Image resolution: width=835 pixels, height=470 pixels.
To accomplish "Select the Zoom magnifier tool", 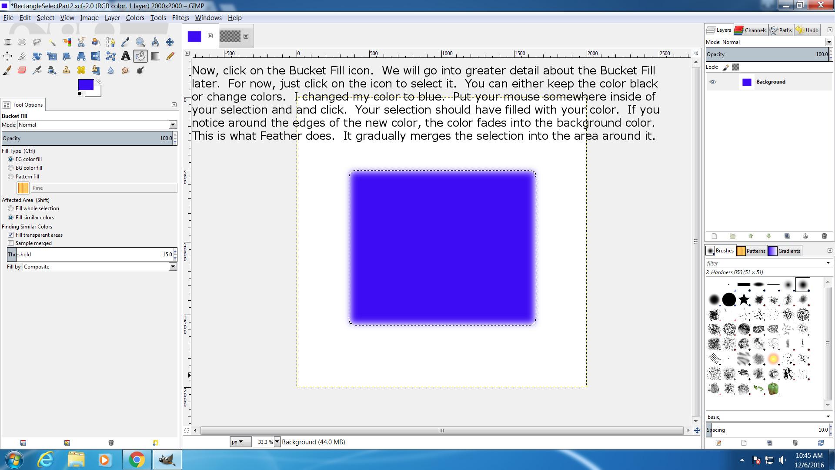I will tap(140, 42).
